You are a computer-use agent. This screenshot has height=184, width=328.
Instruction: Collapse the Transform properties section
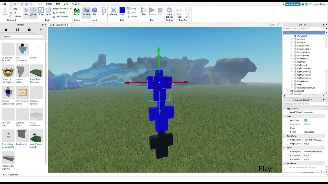tap(284, 136)
